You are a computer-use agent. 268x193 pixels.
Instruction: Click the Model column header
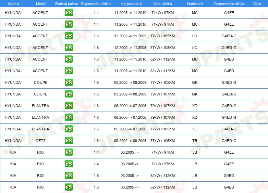(41, 4)
